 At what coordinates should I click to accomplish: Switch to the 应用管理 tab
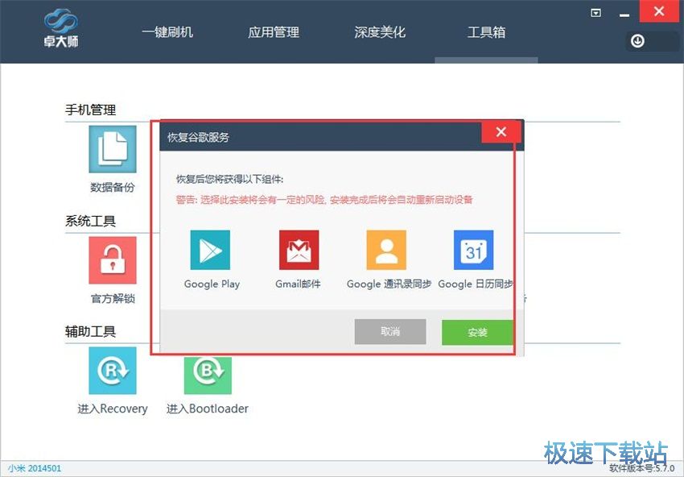pos(274,32)
